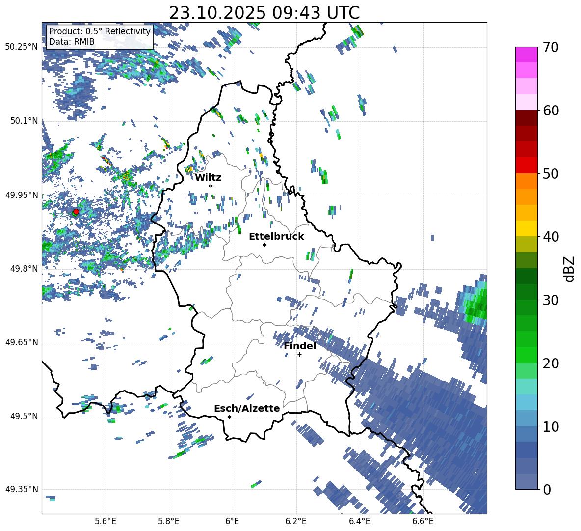581x531 pixels.
Task: Click the 5.6°E longitude label
Action: pos(105,521)
